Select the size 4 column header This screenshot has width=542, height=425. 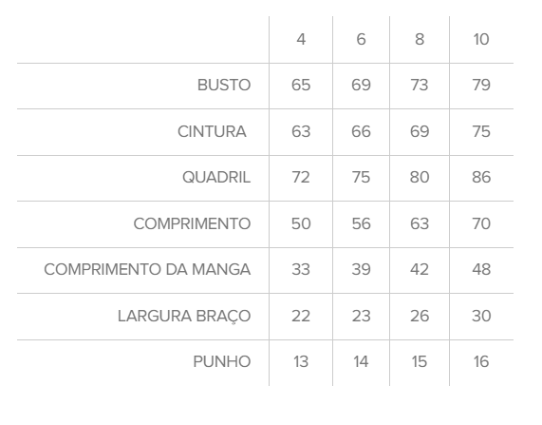[301, 39]
